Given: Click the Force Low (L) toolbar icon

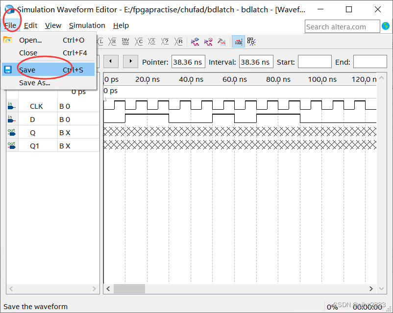Looking at the screenshot, I should [100, 41].
